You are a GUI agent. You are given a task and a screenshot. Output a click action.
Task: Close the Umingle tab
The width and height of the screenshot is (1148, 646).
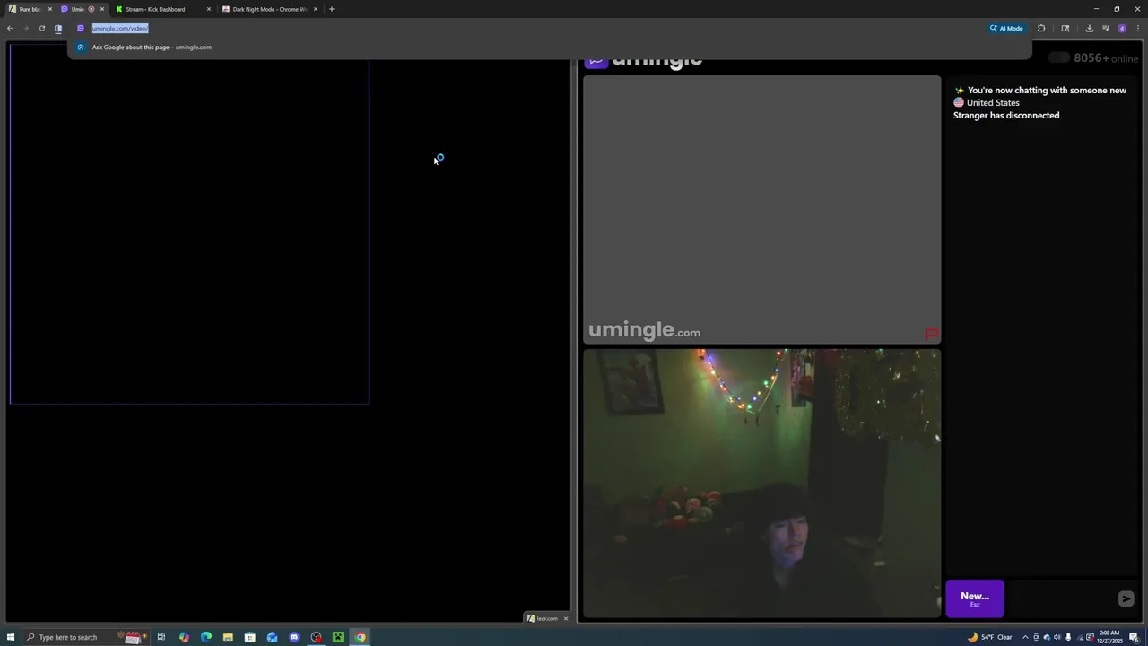click(102, 9)
